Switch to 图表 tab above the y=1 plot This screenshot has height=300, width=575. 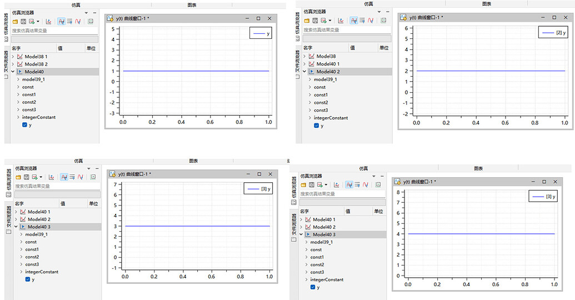click(x=192, y=5)
